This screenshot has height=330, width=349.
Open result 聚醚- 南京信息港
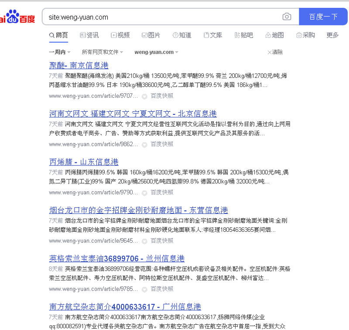point(79,65)
